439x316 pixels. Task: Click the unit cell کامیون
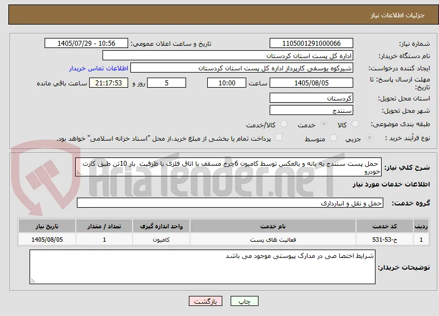[161, 240]
